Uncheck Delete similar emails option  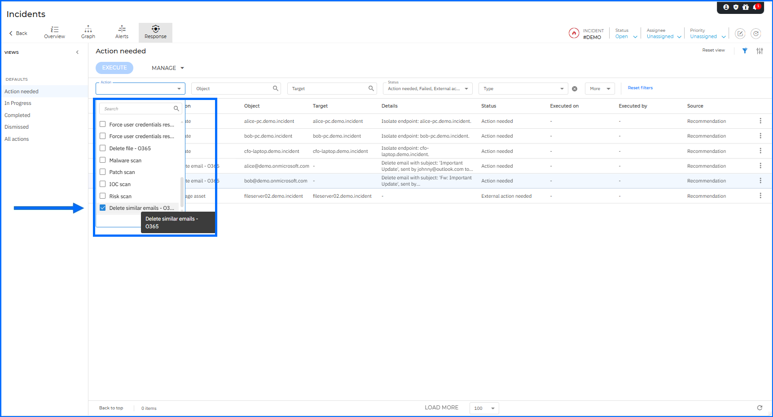(x=103, y=208)
